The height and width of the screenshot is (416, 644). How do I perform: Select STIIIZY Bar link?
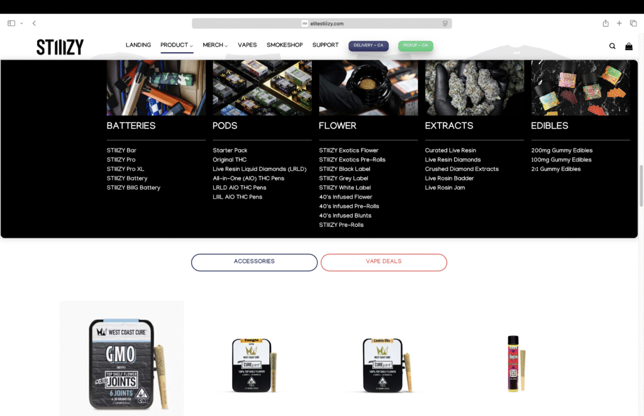pos(121,151)
